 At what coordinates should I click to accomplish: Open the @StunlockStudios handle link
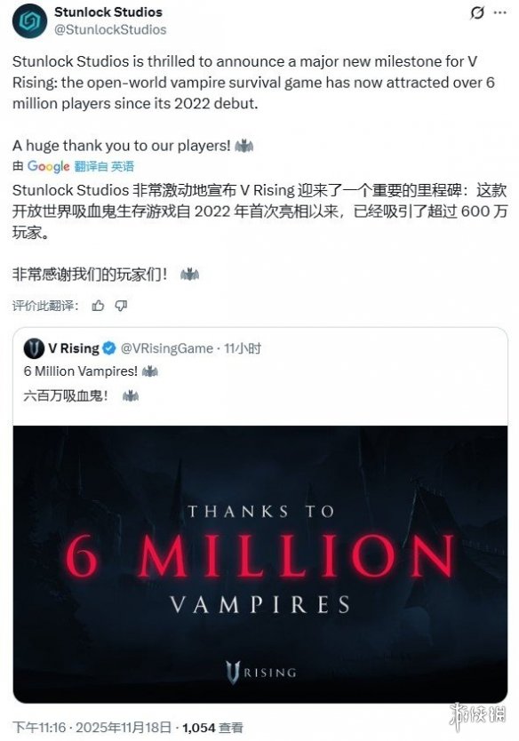pos(110,30)
